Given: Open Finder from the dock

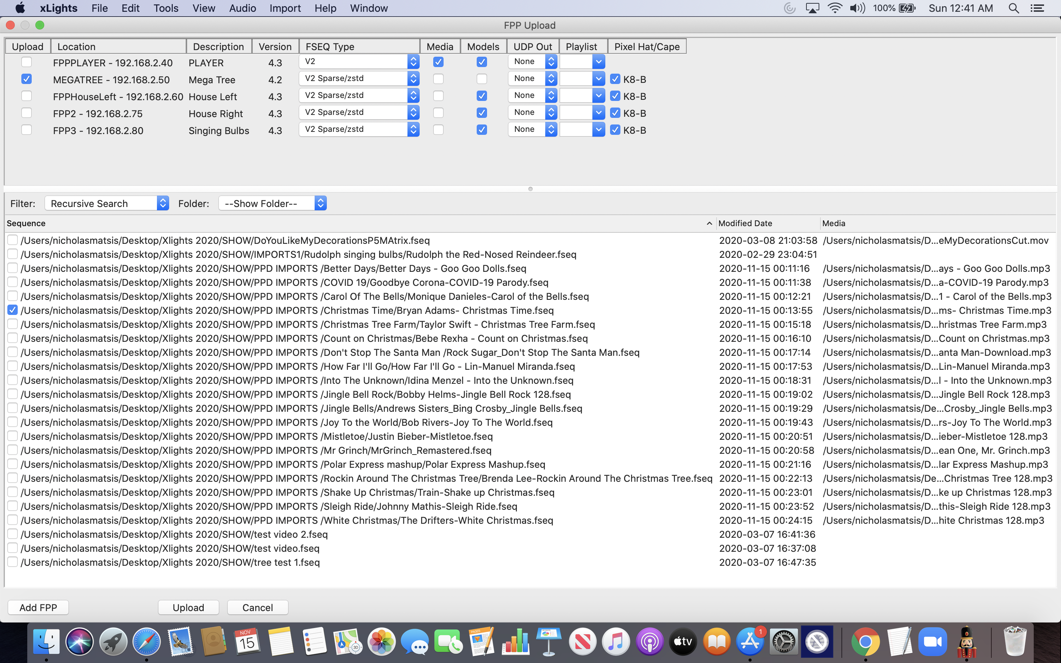Looking at the screenshot, I should pos(46,642).
